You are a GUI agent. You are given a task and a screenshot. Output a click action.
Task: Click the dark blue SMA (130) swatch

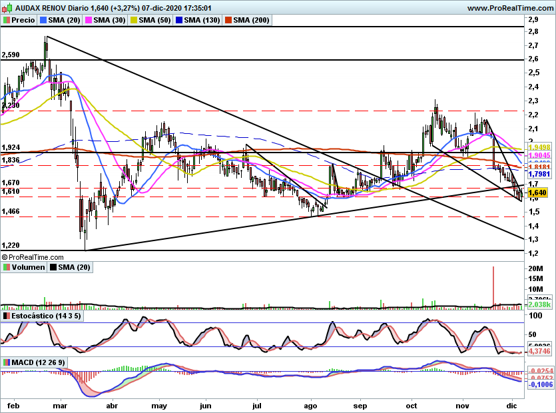click(179, 20)
